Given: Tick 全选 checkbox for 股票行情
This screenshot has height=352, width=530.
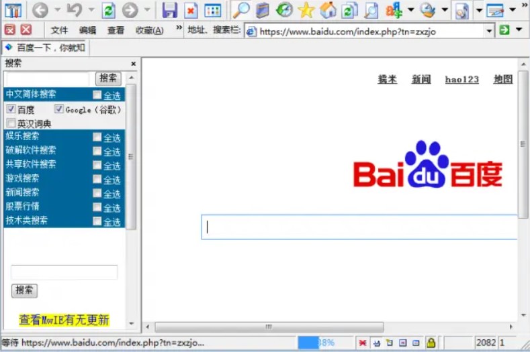Looking at the screenshot, I should coord(97,207).
